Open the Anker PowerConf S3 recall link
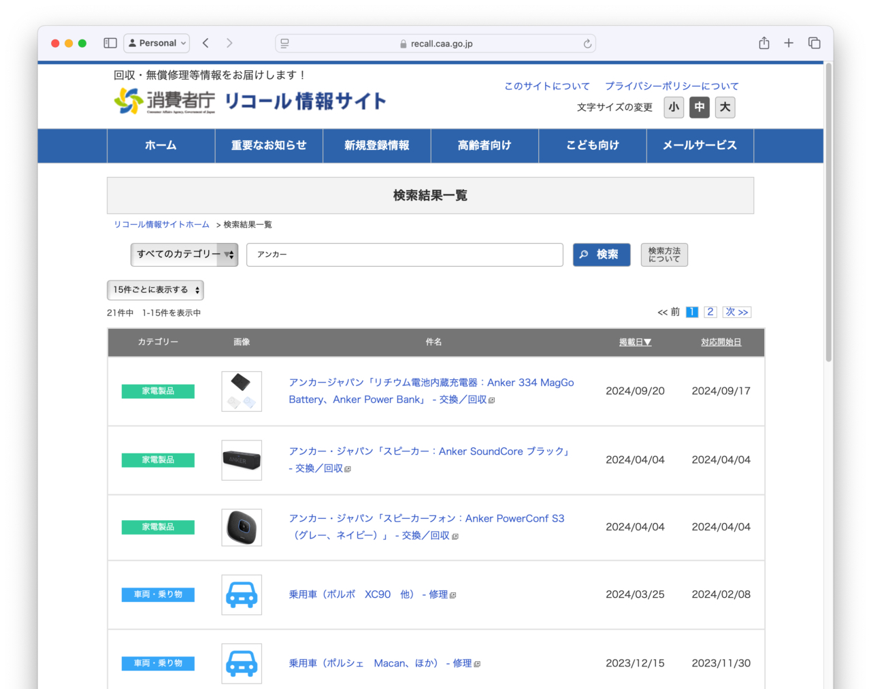The width and height of the screenshot is (871, 689). [x=427, y=527]
